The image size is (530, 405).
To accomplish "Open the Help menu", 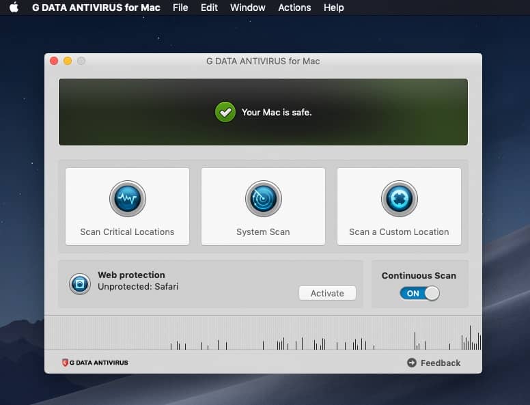I will pyautogui.click(x=333, y=8).
